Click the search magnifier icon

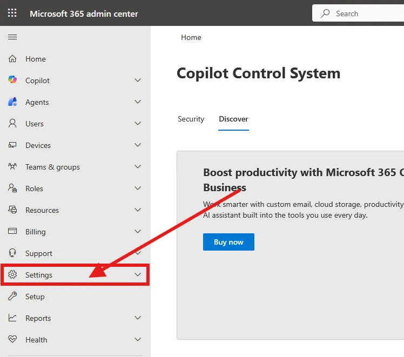pos(325,13)
